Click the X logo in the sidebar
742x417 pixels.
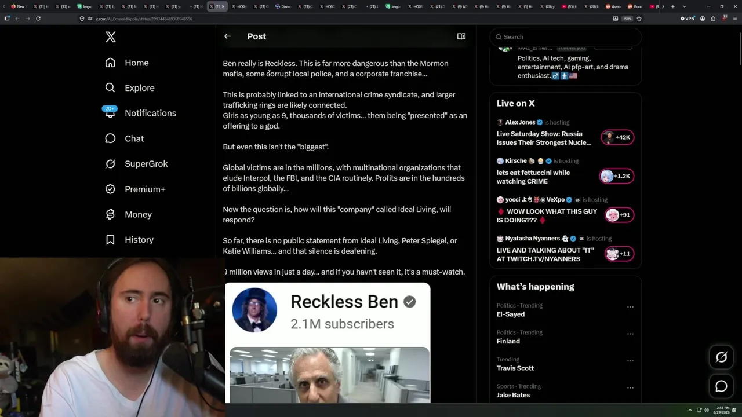(111, 37)
